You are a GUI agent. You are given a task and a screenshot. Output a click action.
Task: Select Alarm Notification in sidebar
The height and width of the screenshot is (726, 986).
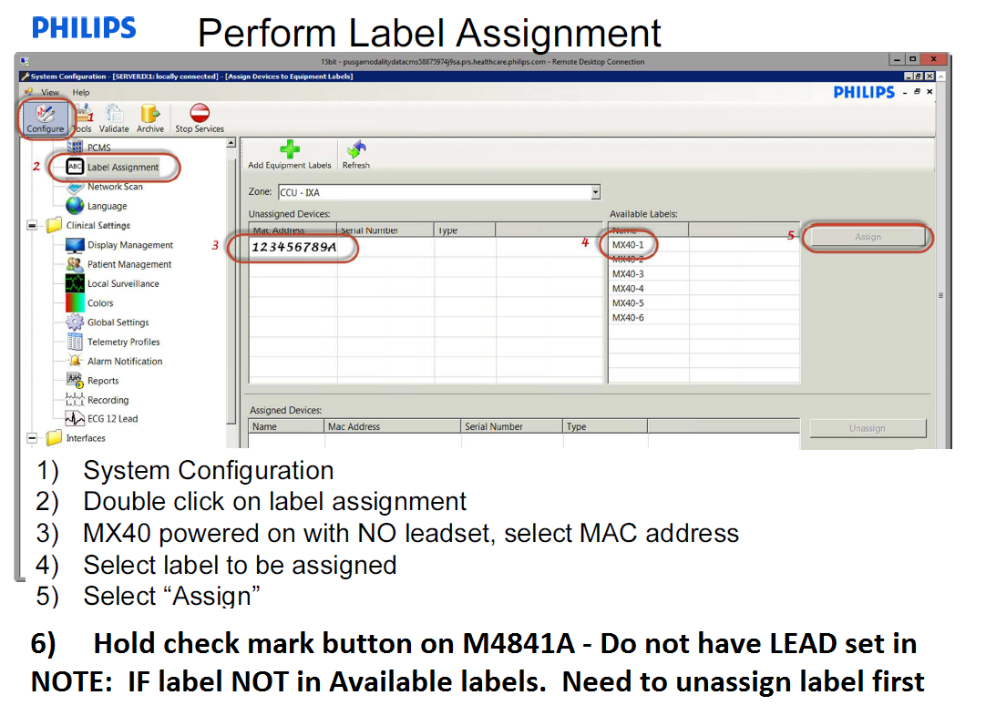(x=125, y=362)
